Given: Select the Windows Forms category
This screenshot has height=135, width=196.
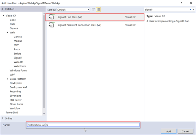Looking at the screenshot, I should (x=19, y=70).
